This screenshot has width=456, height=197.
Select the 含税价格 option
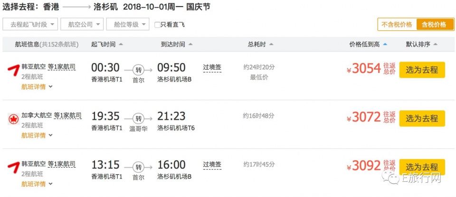pyautogui.click(x=434, y=24)
